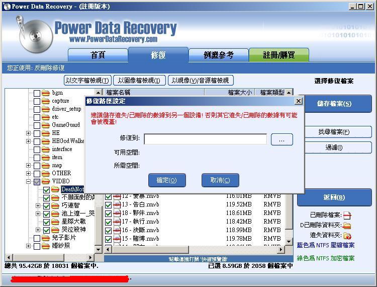
Task: Select the 不願面對的 deleted folder icon
Action: click(55, 198)
